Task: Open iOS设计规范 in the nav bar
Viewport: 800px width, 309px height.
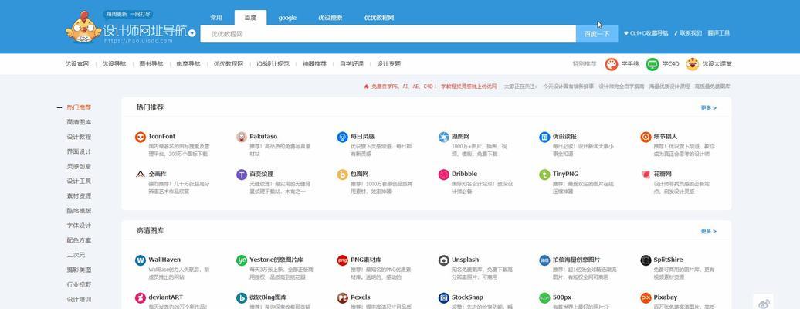Action: coord(273,64)
